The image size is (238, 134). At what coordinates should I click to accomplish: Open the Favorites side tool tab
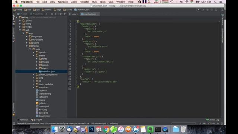[x=13, y=109]
